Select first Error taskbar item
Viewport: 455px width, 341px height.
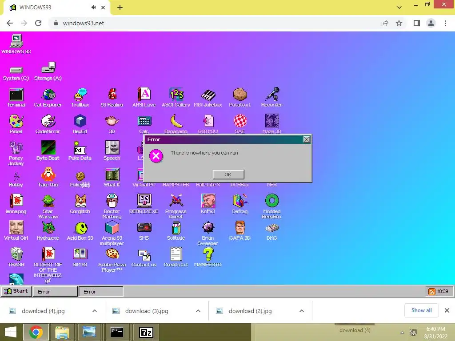point(55,292)
